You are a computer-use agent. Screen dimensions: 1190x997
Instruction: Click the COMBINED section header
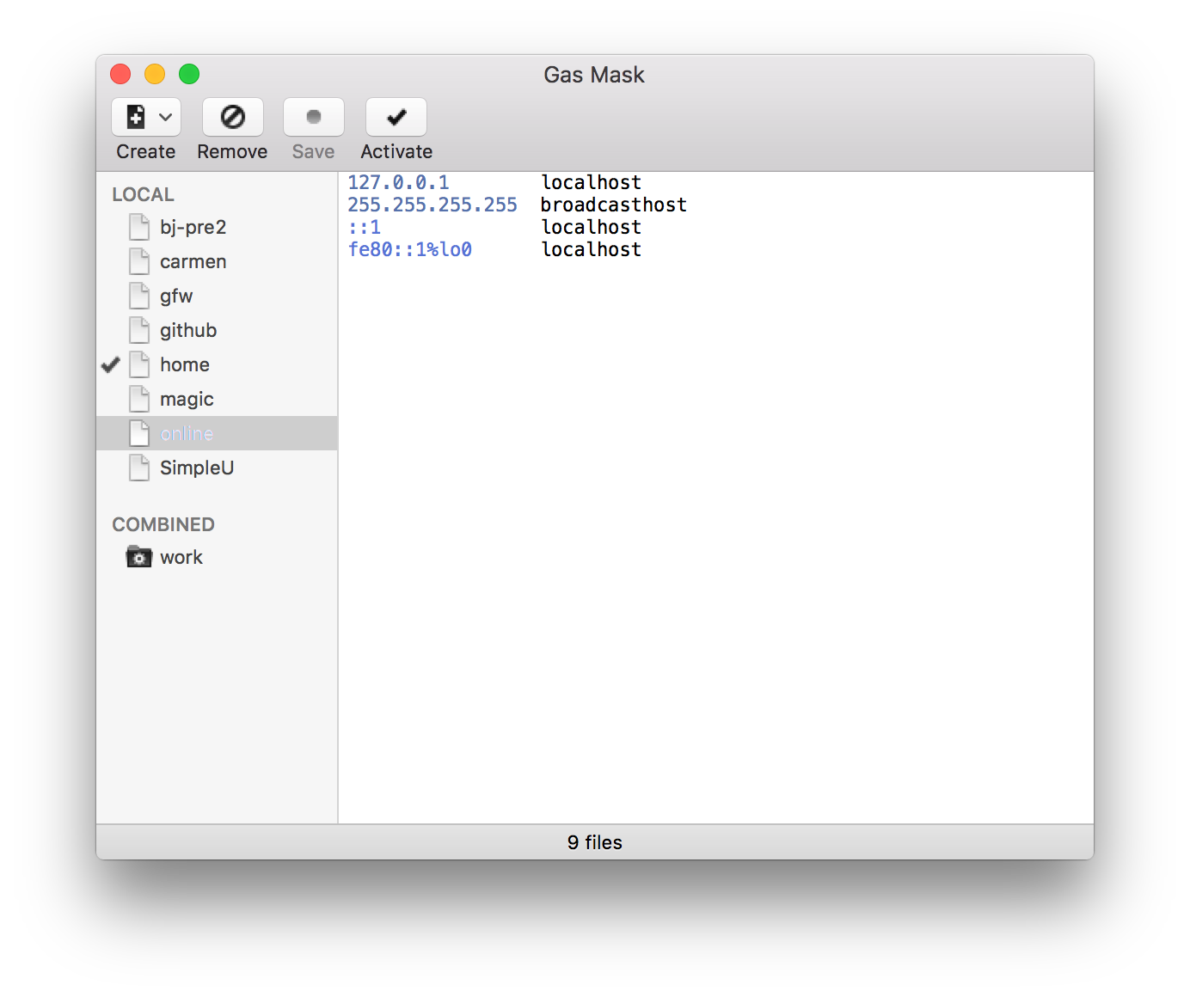click(163, 524)
